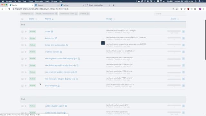Open the tiller-deploy workload link

click(x=51, y=86)
